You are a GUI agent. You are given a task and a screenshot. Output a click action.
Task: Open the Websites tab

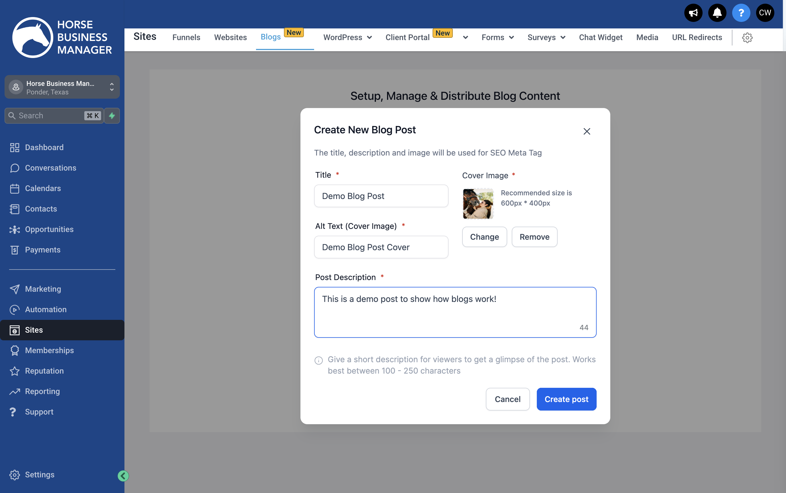coord(230,38)
